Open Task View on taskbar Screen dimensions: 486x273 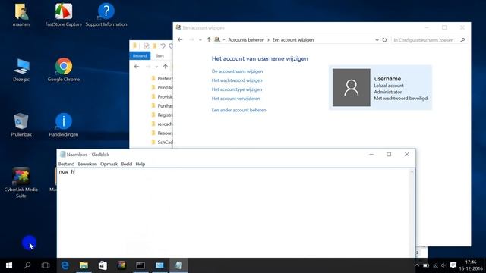coord(46,265)
